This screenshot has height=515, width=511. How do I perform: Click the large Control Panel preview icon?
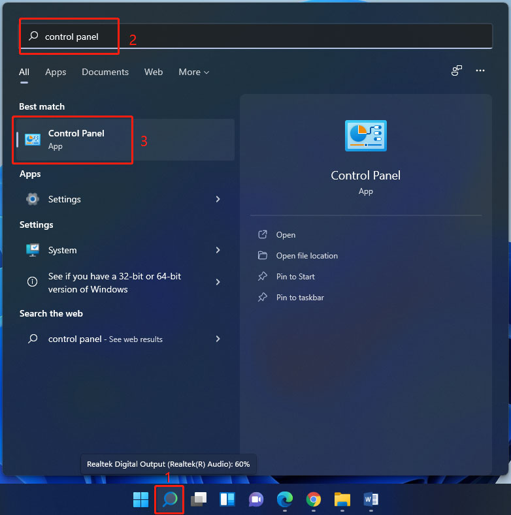pos(366,136)
